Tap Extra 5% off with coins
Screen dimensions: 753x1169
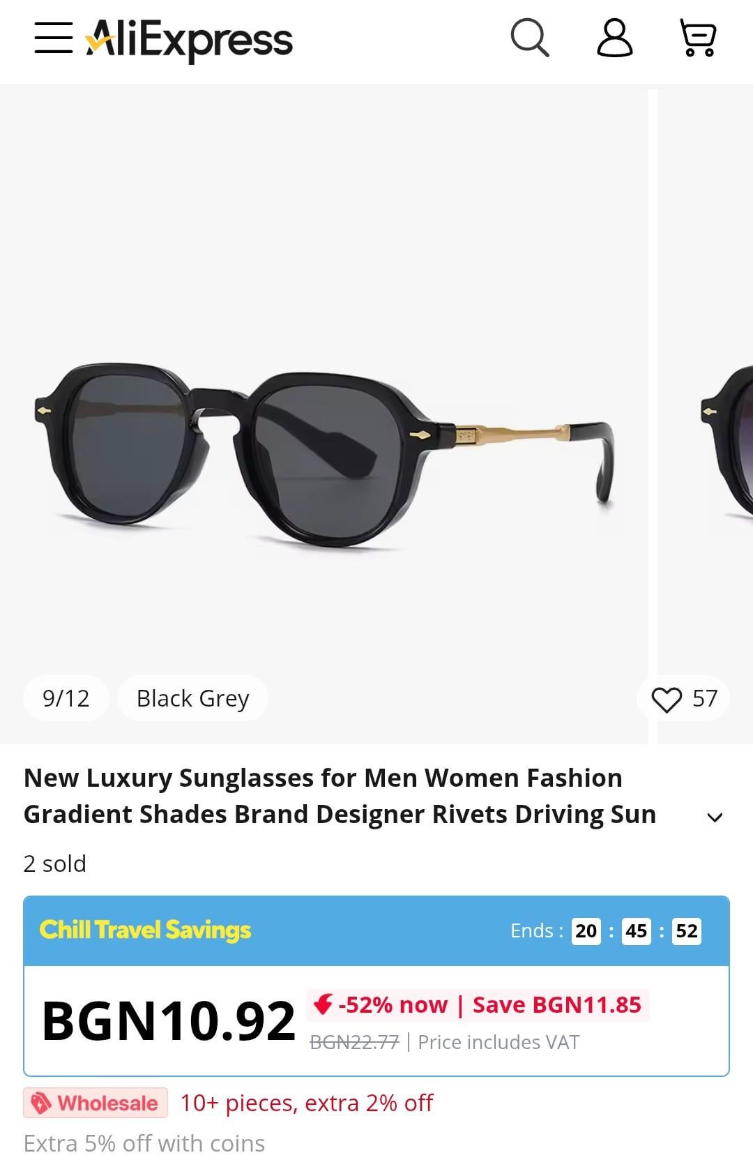coord(144,1143)
